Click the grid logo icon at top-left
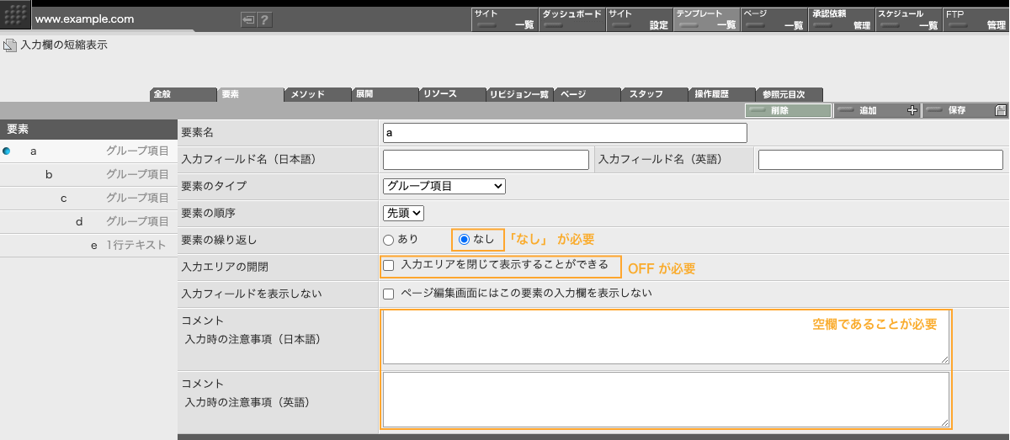This screenshot has height=440, width=1010. point(15,15)
